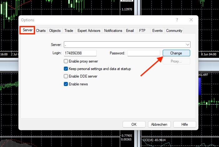The image size is (219, 147).
Task: Click the 1.13970 price label on chart
Action: [127, 9]
